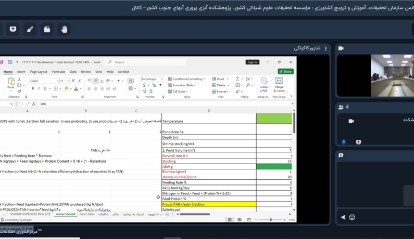Click the Align Right icon
Screen dimensions: 414x239
[102, 88]
